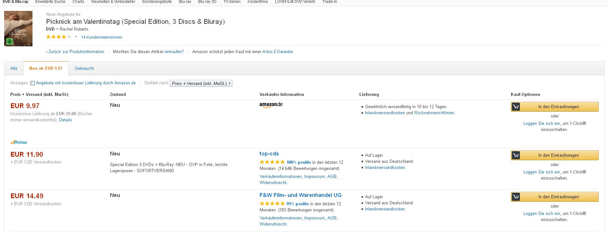Add EUR 11,90 offer to Einkaufswagen
The image size is (608, 232).
555,155
